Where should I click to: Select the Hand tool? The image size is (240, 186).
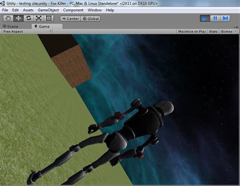8,18
